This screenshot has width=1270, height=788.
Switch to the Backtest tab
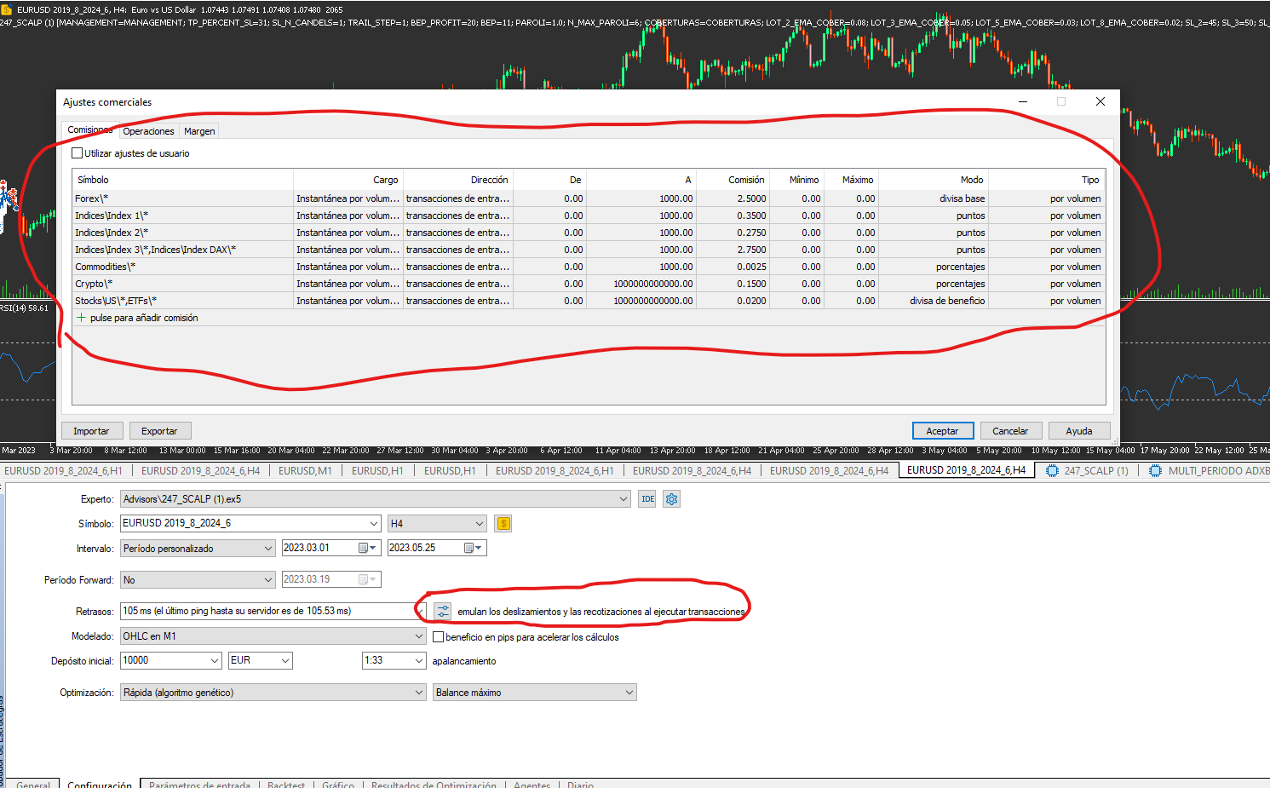coord(286,784)
